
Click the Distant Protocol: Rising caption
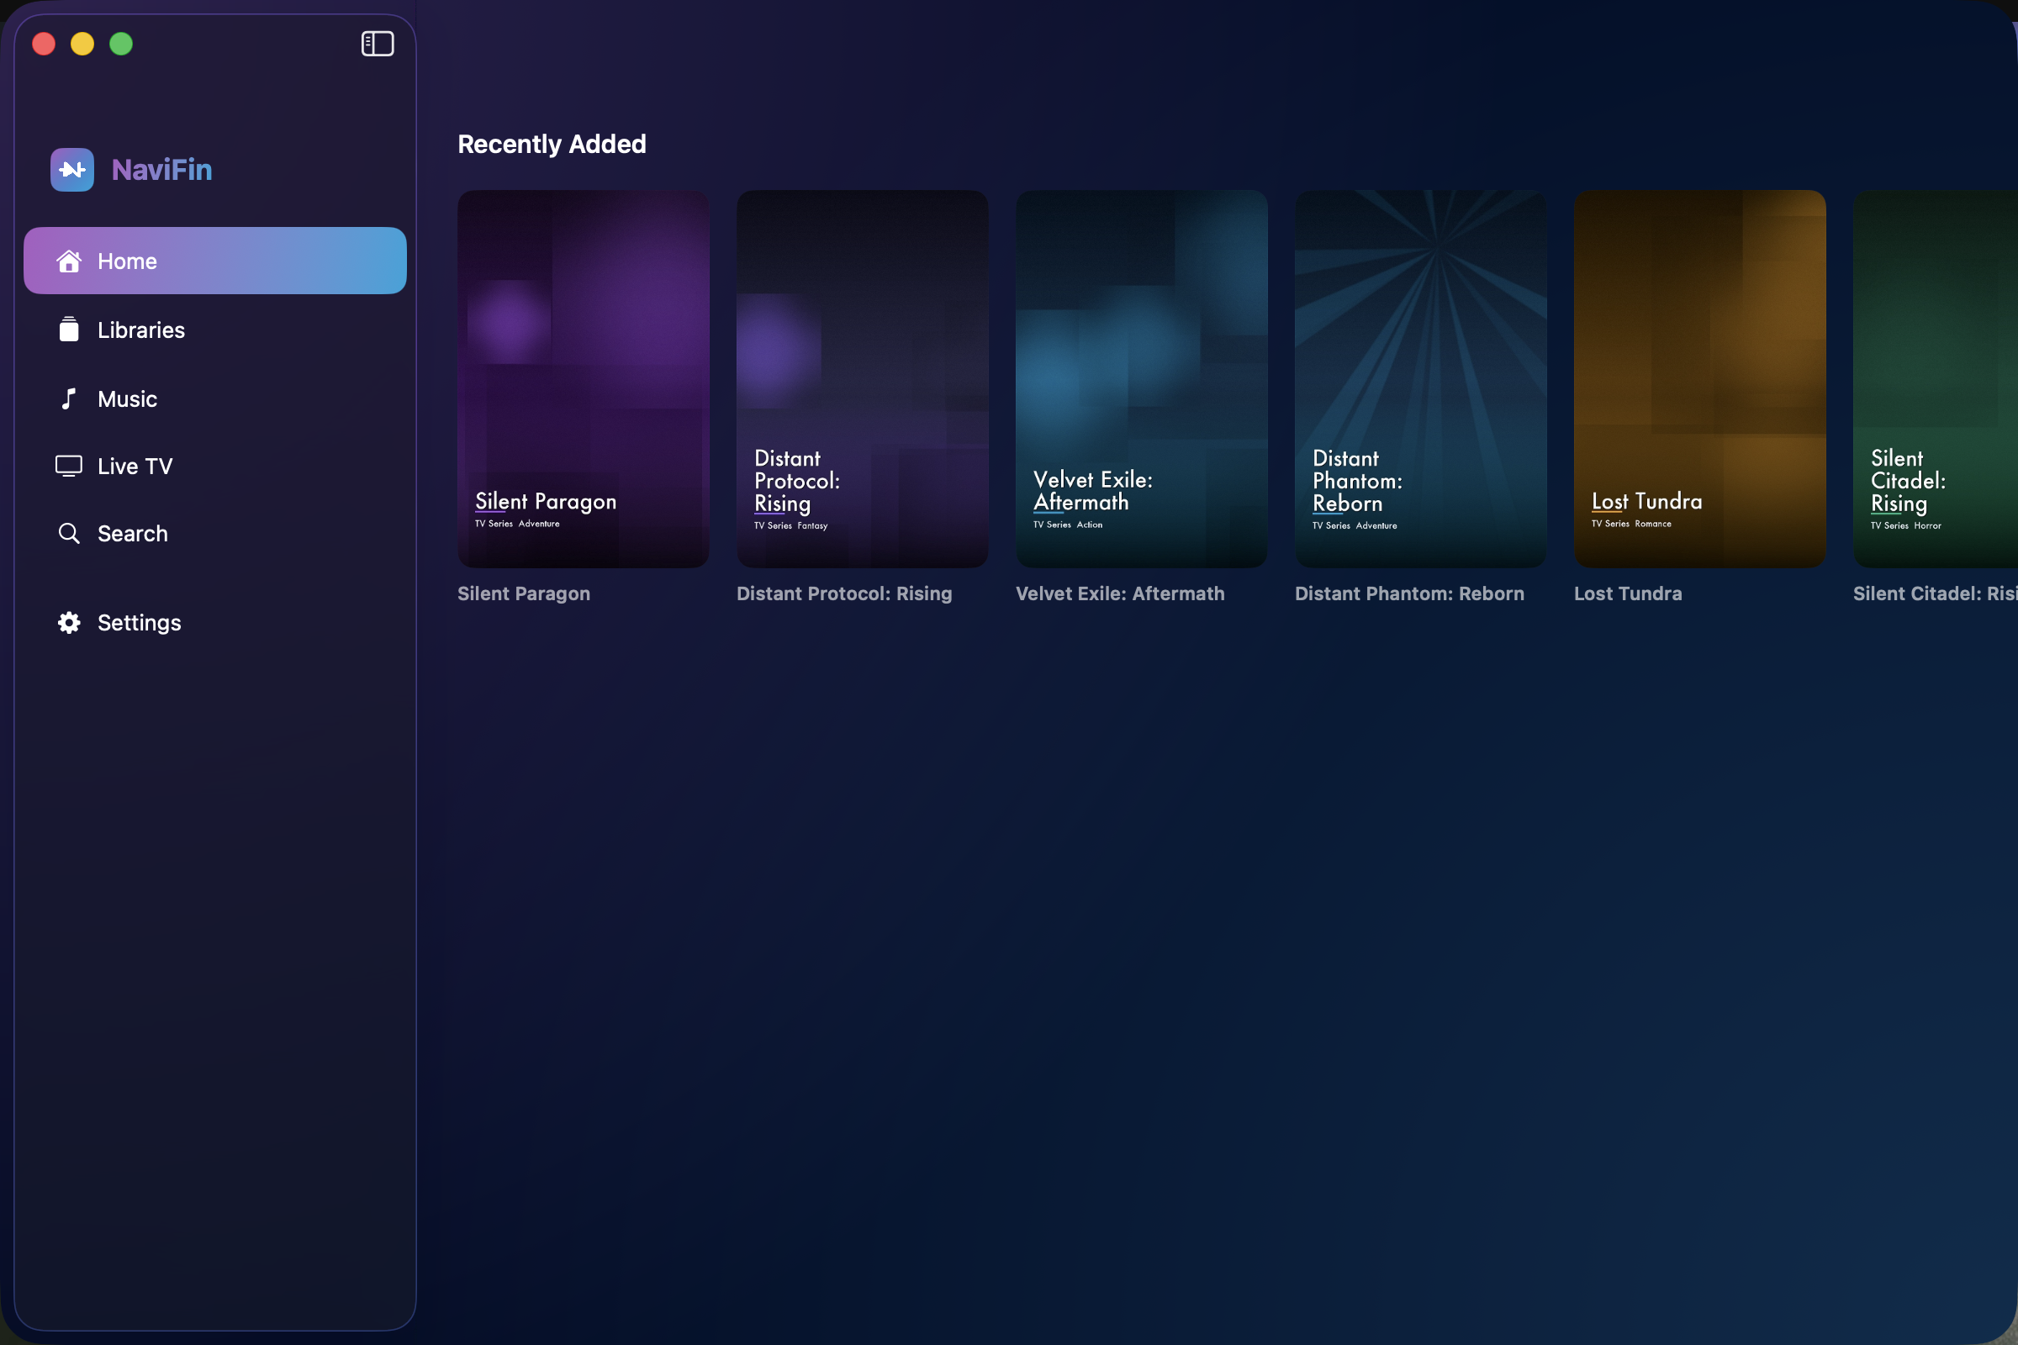coord(844,593)
